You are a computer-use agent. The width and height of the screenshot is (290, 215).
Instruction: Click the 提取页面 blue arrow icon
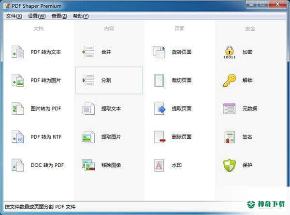pyautogui.click(x=159, y=108)
